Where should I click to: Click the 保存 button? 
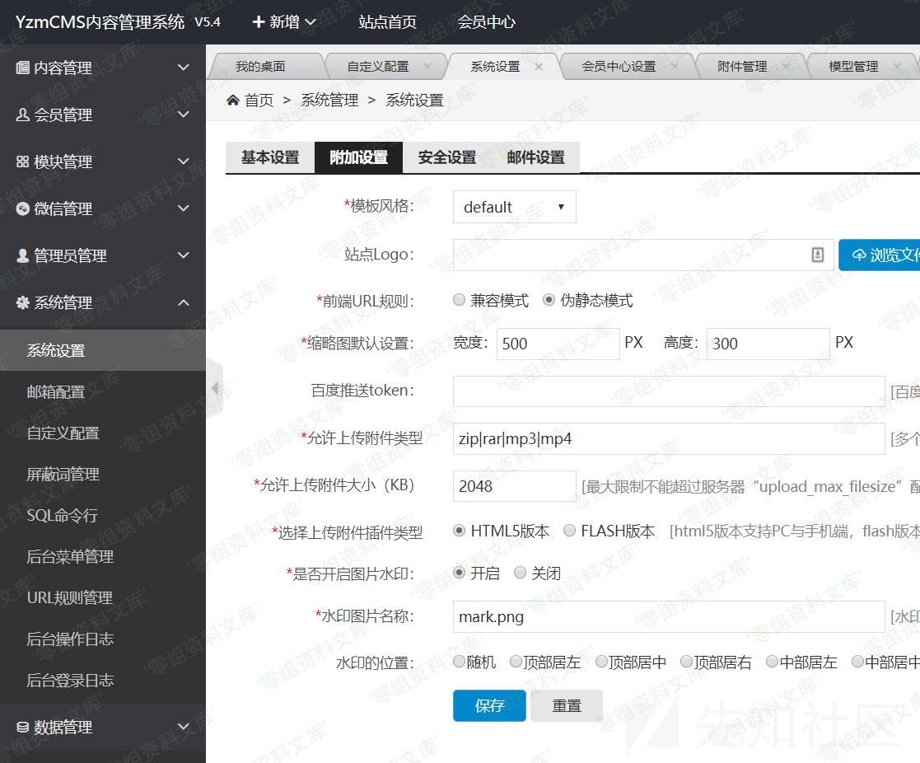pos(489,705)
